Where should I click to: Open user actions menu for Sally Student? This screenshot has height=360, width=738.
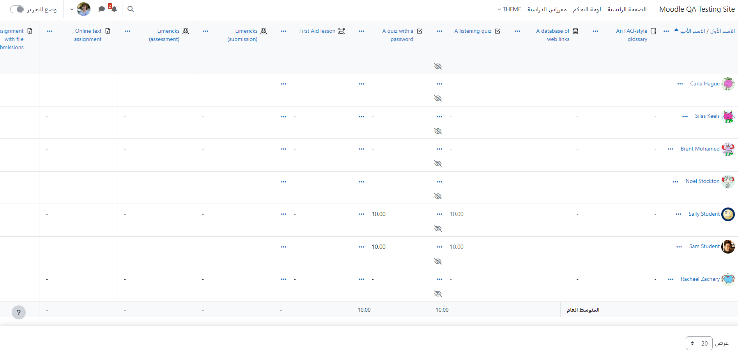[x=679, y=215]
